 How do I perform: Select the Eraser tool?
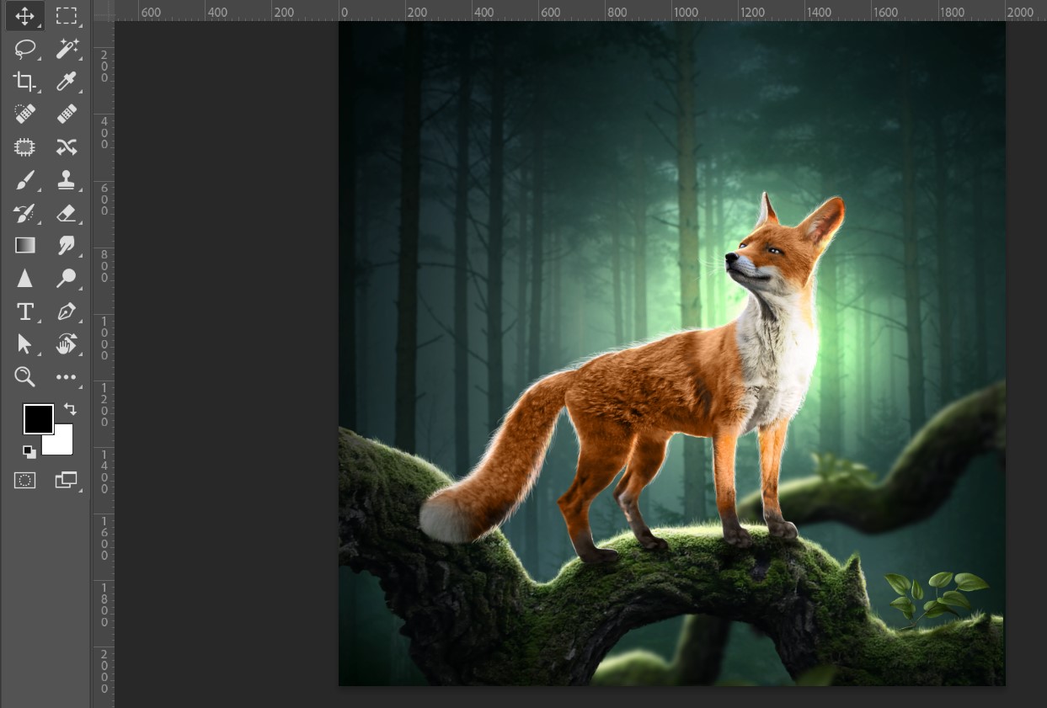click(67, 213)
